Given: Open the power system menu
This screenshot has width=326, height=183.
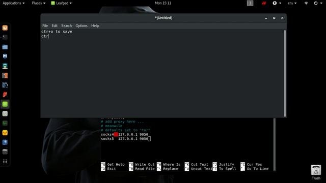Looking at the screenshot, I should coord(318,3).
